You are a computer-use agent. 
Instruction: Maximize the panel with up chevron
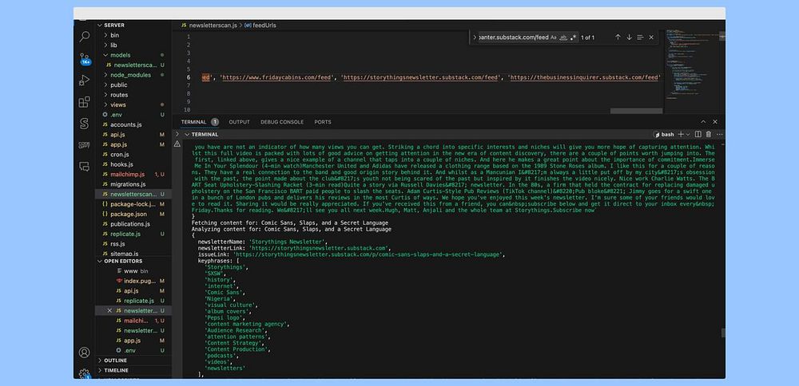(703, 122)
